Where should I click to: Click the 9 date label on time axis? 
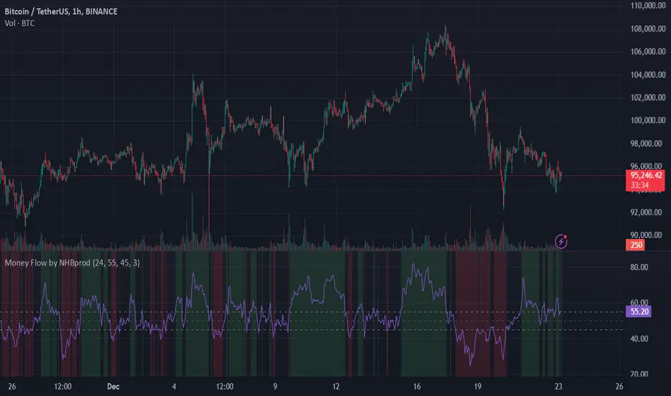tap(275, 387)
